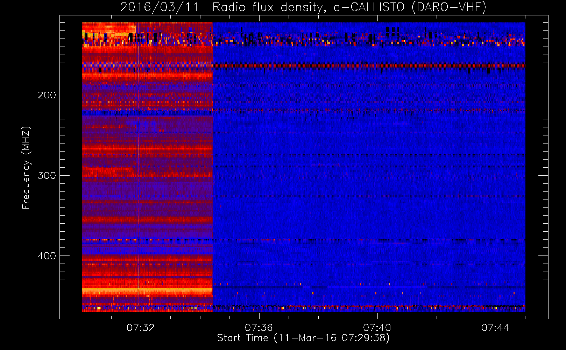Viewport: 566px width, 350px height.
Task: Click the frequency tick label 200
Action: [47, 95]
